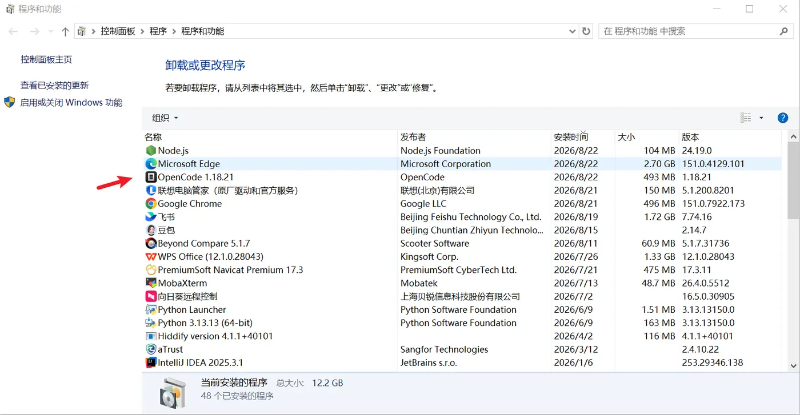The width and height of the screenshot is (800, 415).
Task: Click the Kingsoft Corp. publisher cell
Action: (x=430, y=256)
